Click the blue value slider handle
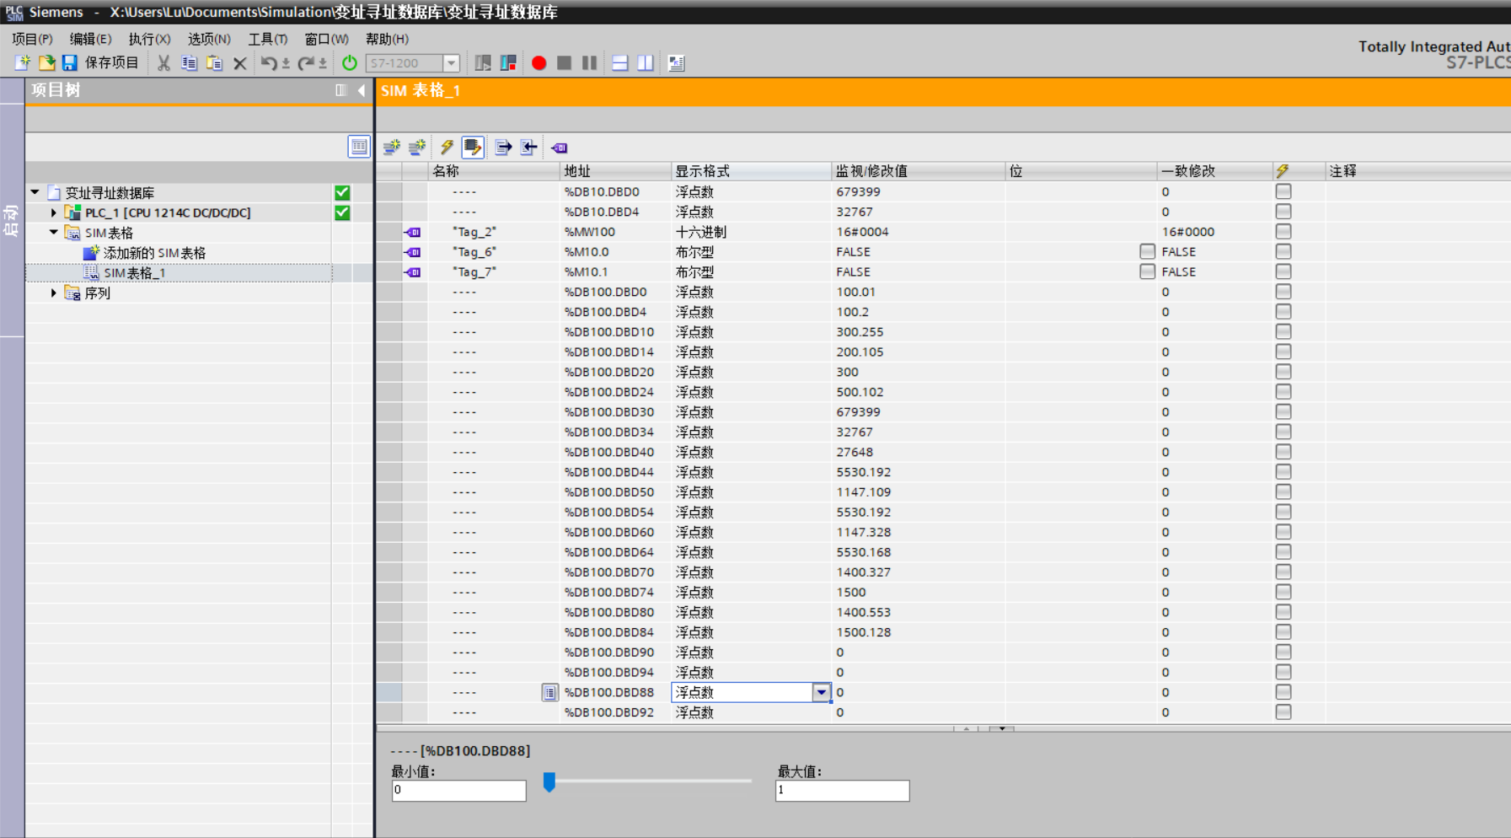 point(549,782)
